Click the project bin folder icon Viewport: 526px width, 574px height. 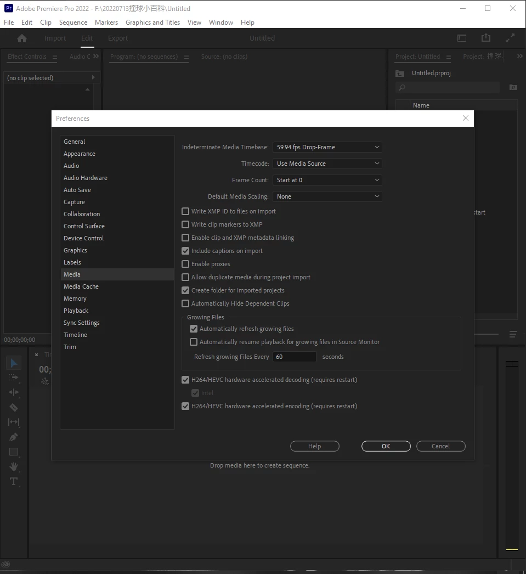click(400, 74)
